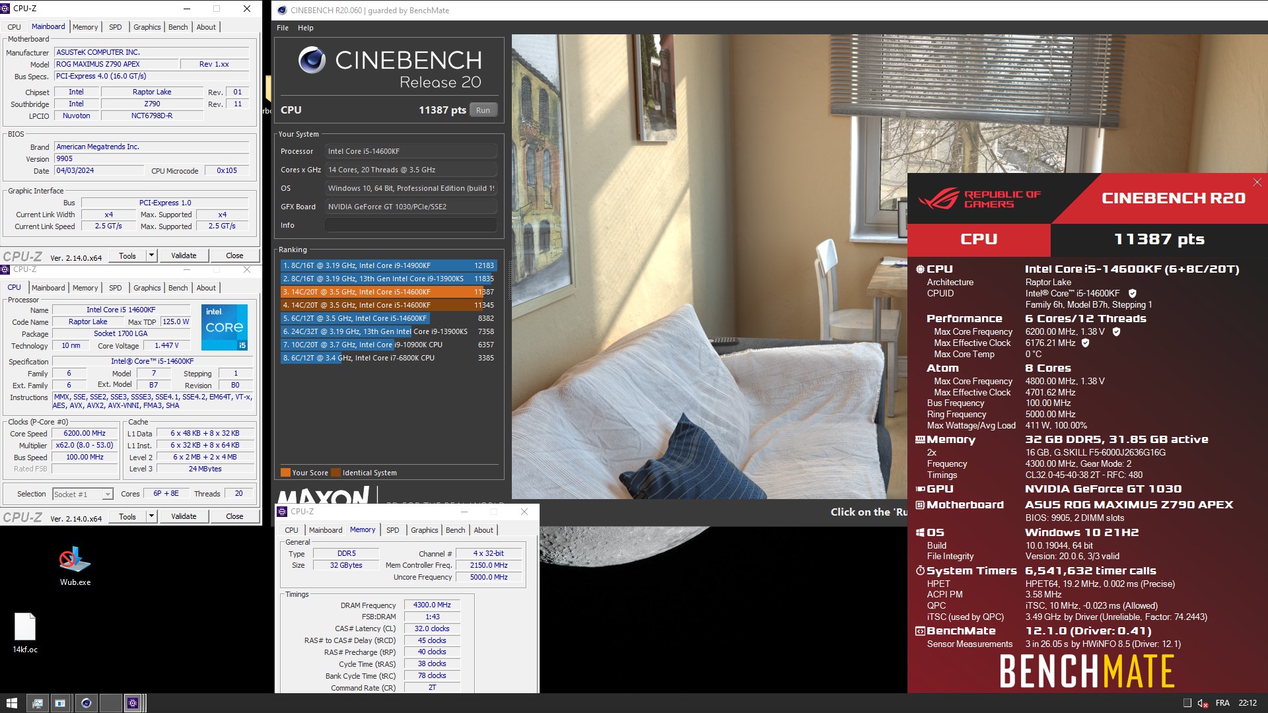Click the Republic of Gamers logo in BenchMate panel
Viewport: 1268px width, 713px height.
coord(980,199)
